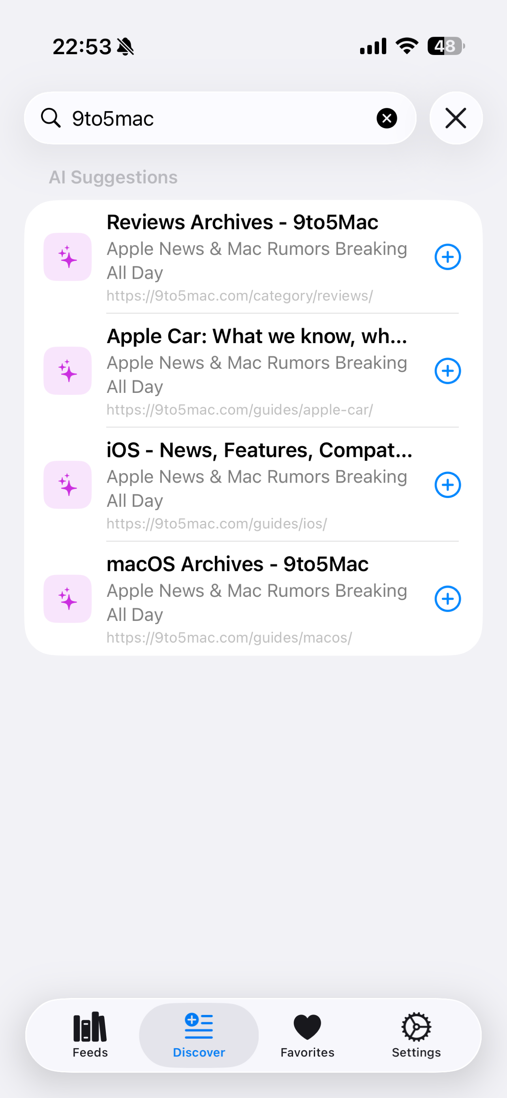This screenshot has height=1098, width=507.
Task: Tap the magnifying glass search icon
Action: [x=51, y=118]
